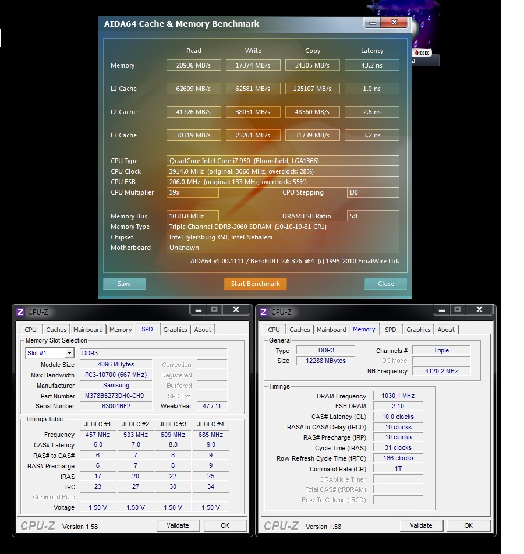Screen dimensions: 524x554
Task: Open Mainboard tab in left CPU-Z window
Action: coord(88,330)
